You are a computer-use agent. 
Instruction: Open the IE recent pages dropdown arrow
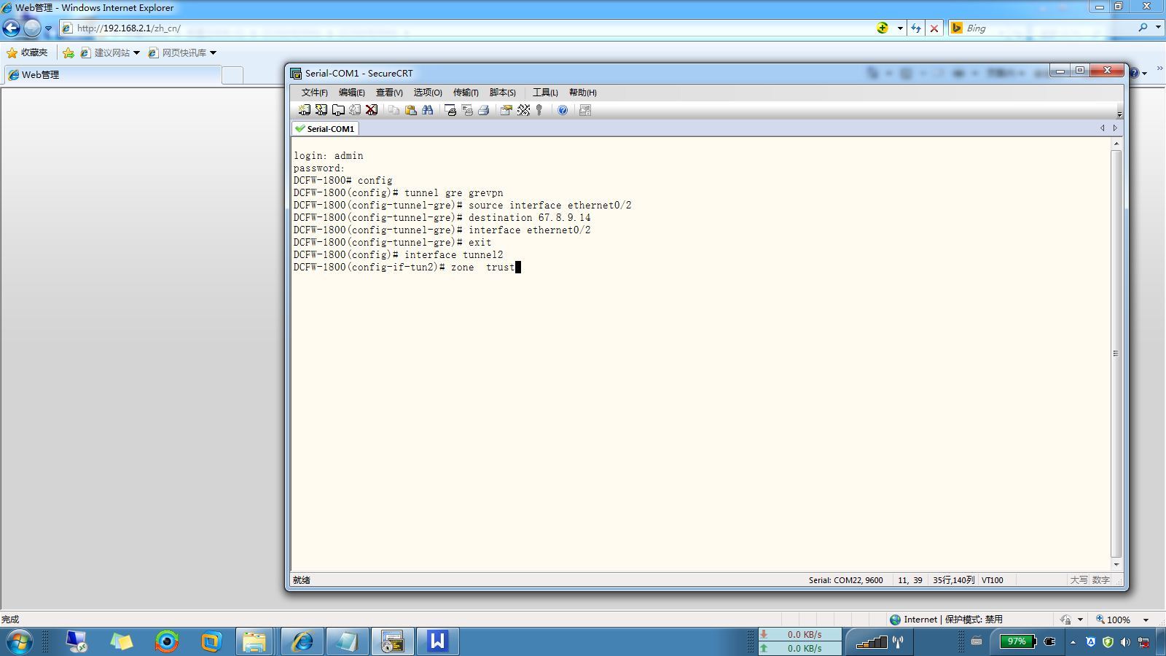click(49, 28)
